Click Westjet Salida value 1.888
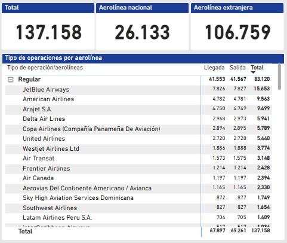This screenshot has height=243, width=287. [x=240, y=148]
